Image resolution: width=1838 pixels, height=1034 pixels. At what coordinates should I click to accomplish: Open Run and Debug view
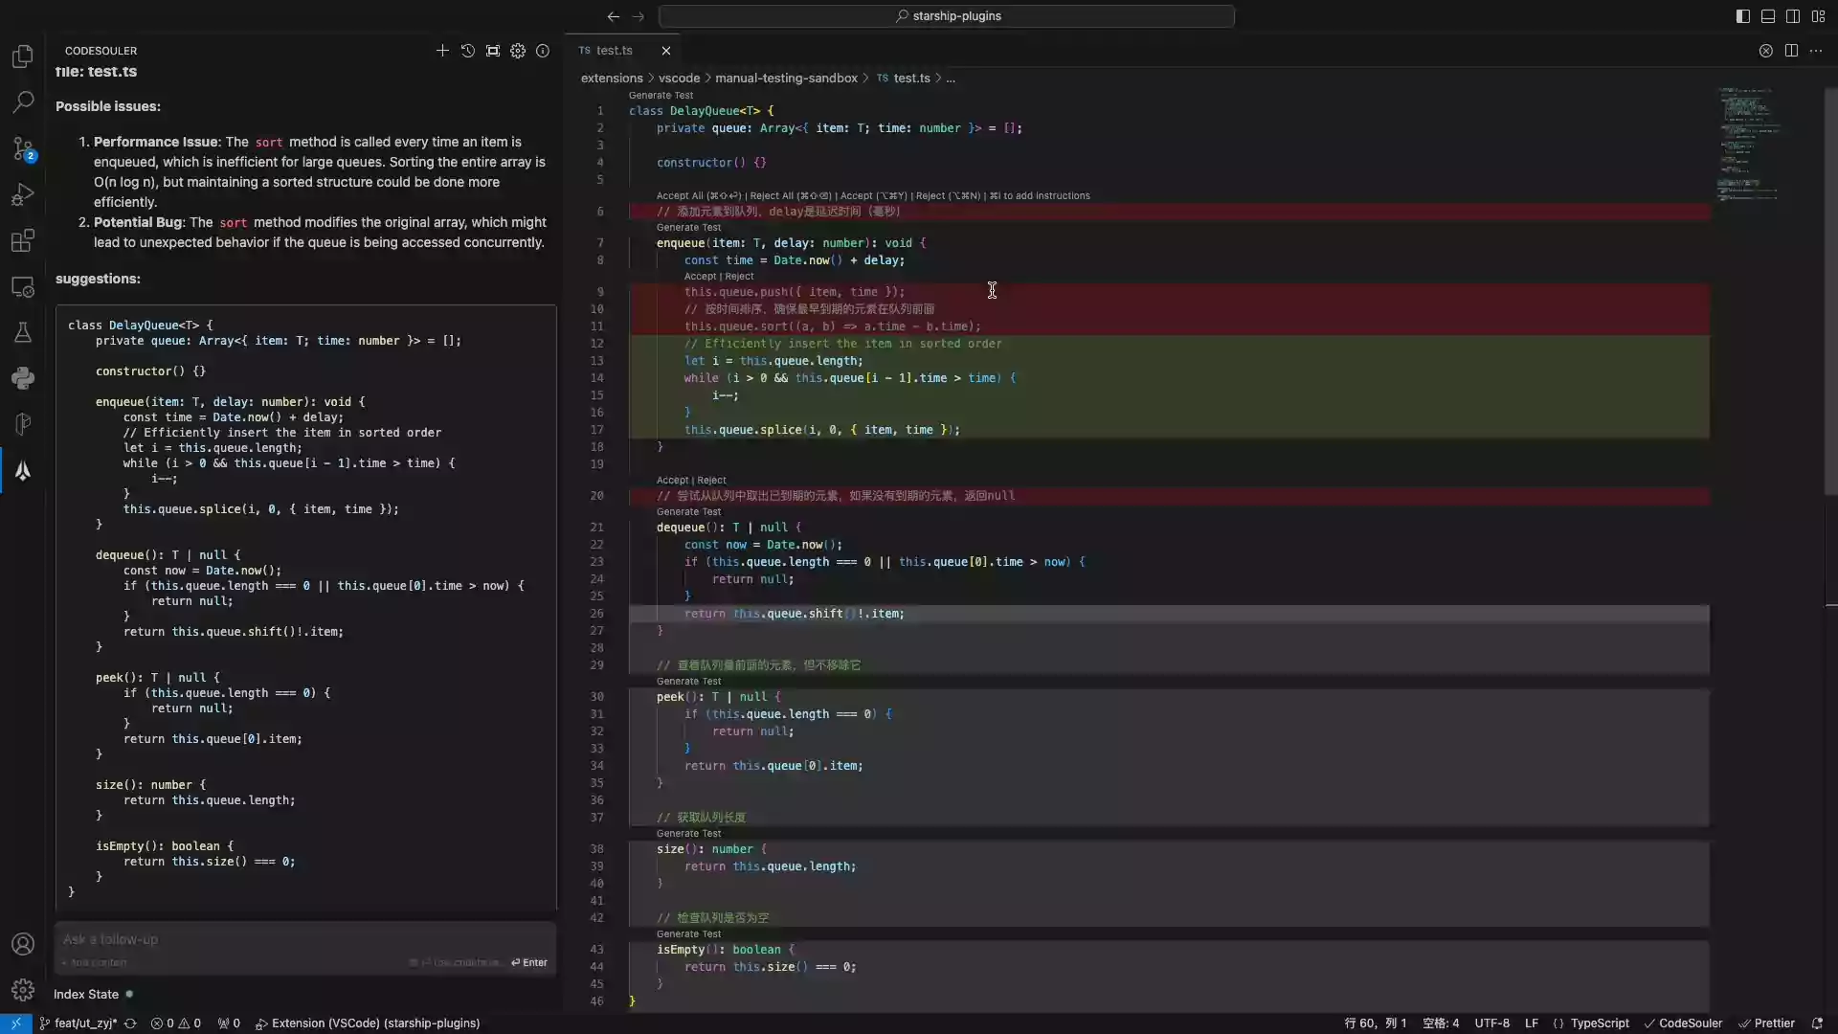click(23, 194)
